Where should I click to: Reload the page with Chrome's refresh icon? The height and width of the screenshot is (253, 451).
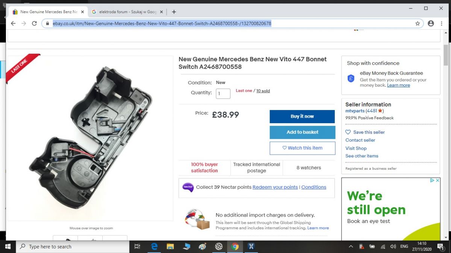click(x=34, y=23)
